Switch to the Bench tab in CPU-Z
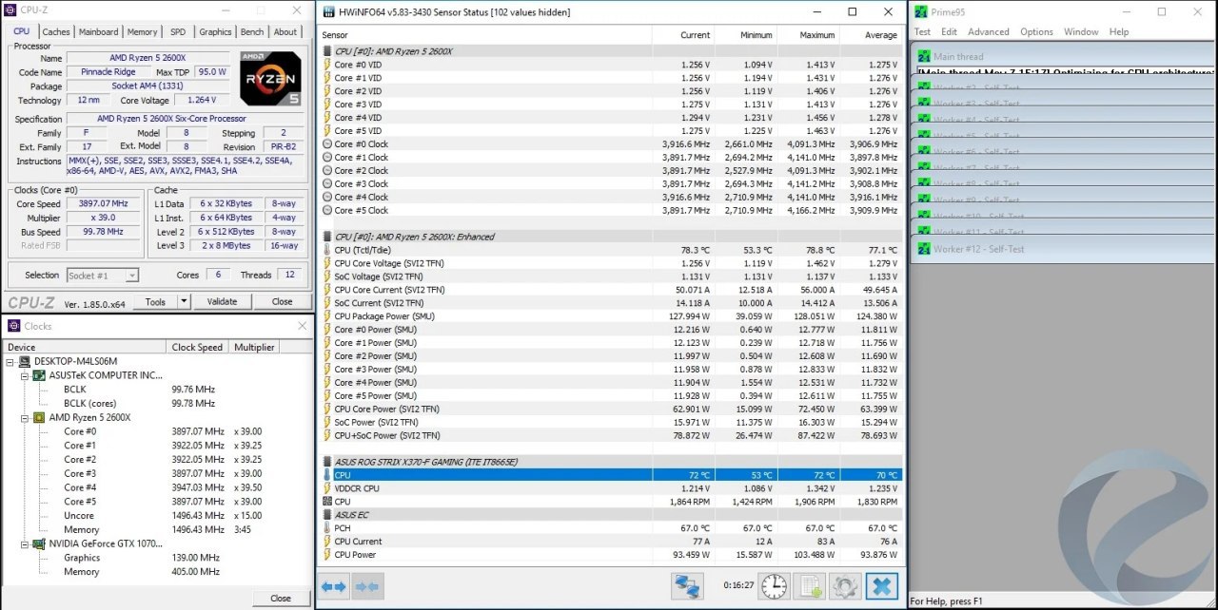This screenshot has height=610, width=1218. point(252,31)
